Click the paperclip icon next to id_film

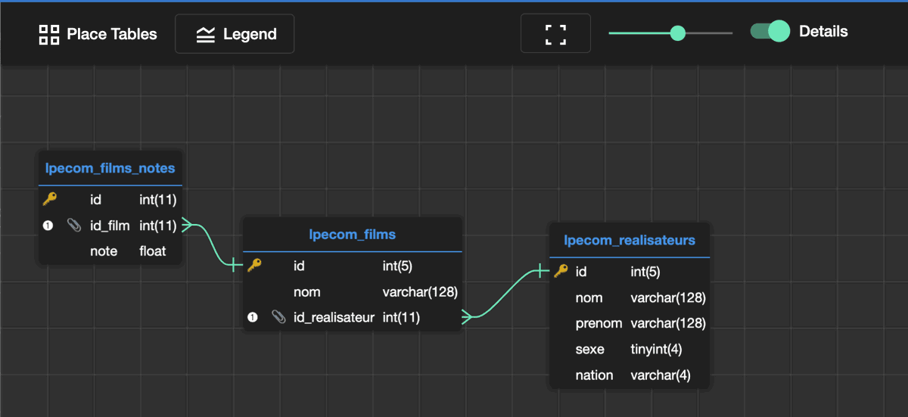pos(73,225)
